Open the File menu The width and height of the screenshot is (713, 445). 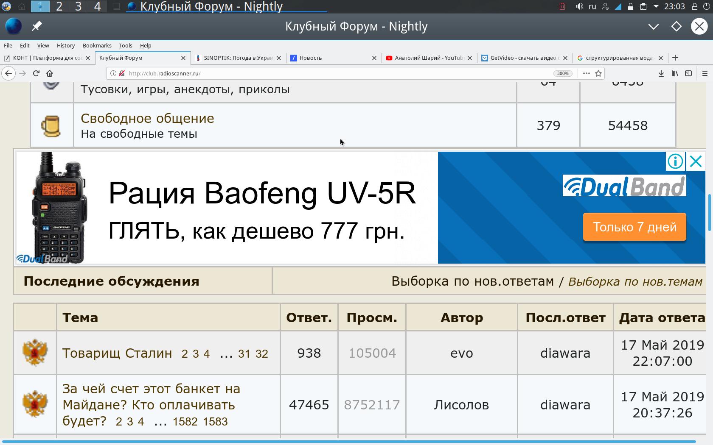point(8,45)
